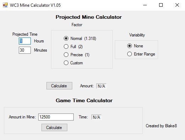Focus the Hours input box
Screen dimensions: 185x140
25,41
